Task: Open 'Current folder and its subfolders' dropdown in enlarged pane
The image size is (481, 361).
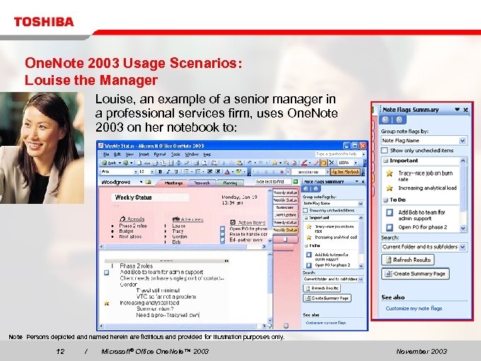Action: (463, 247)
